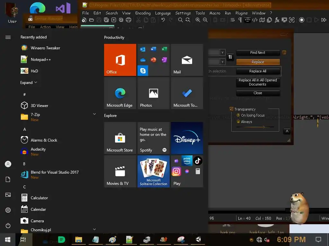Toggle Show all characters pilcrow icon

[240, 20]
